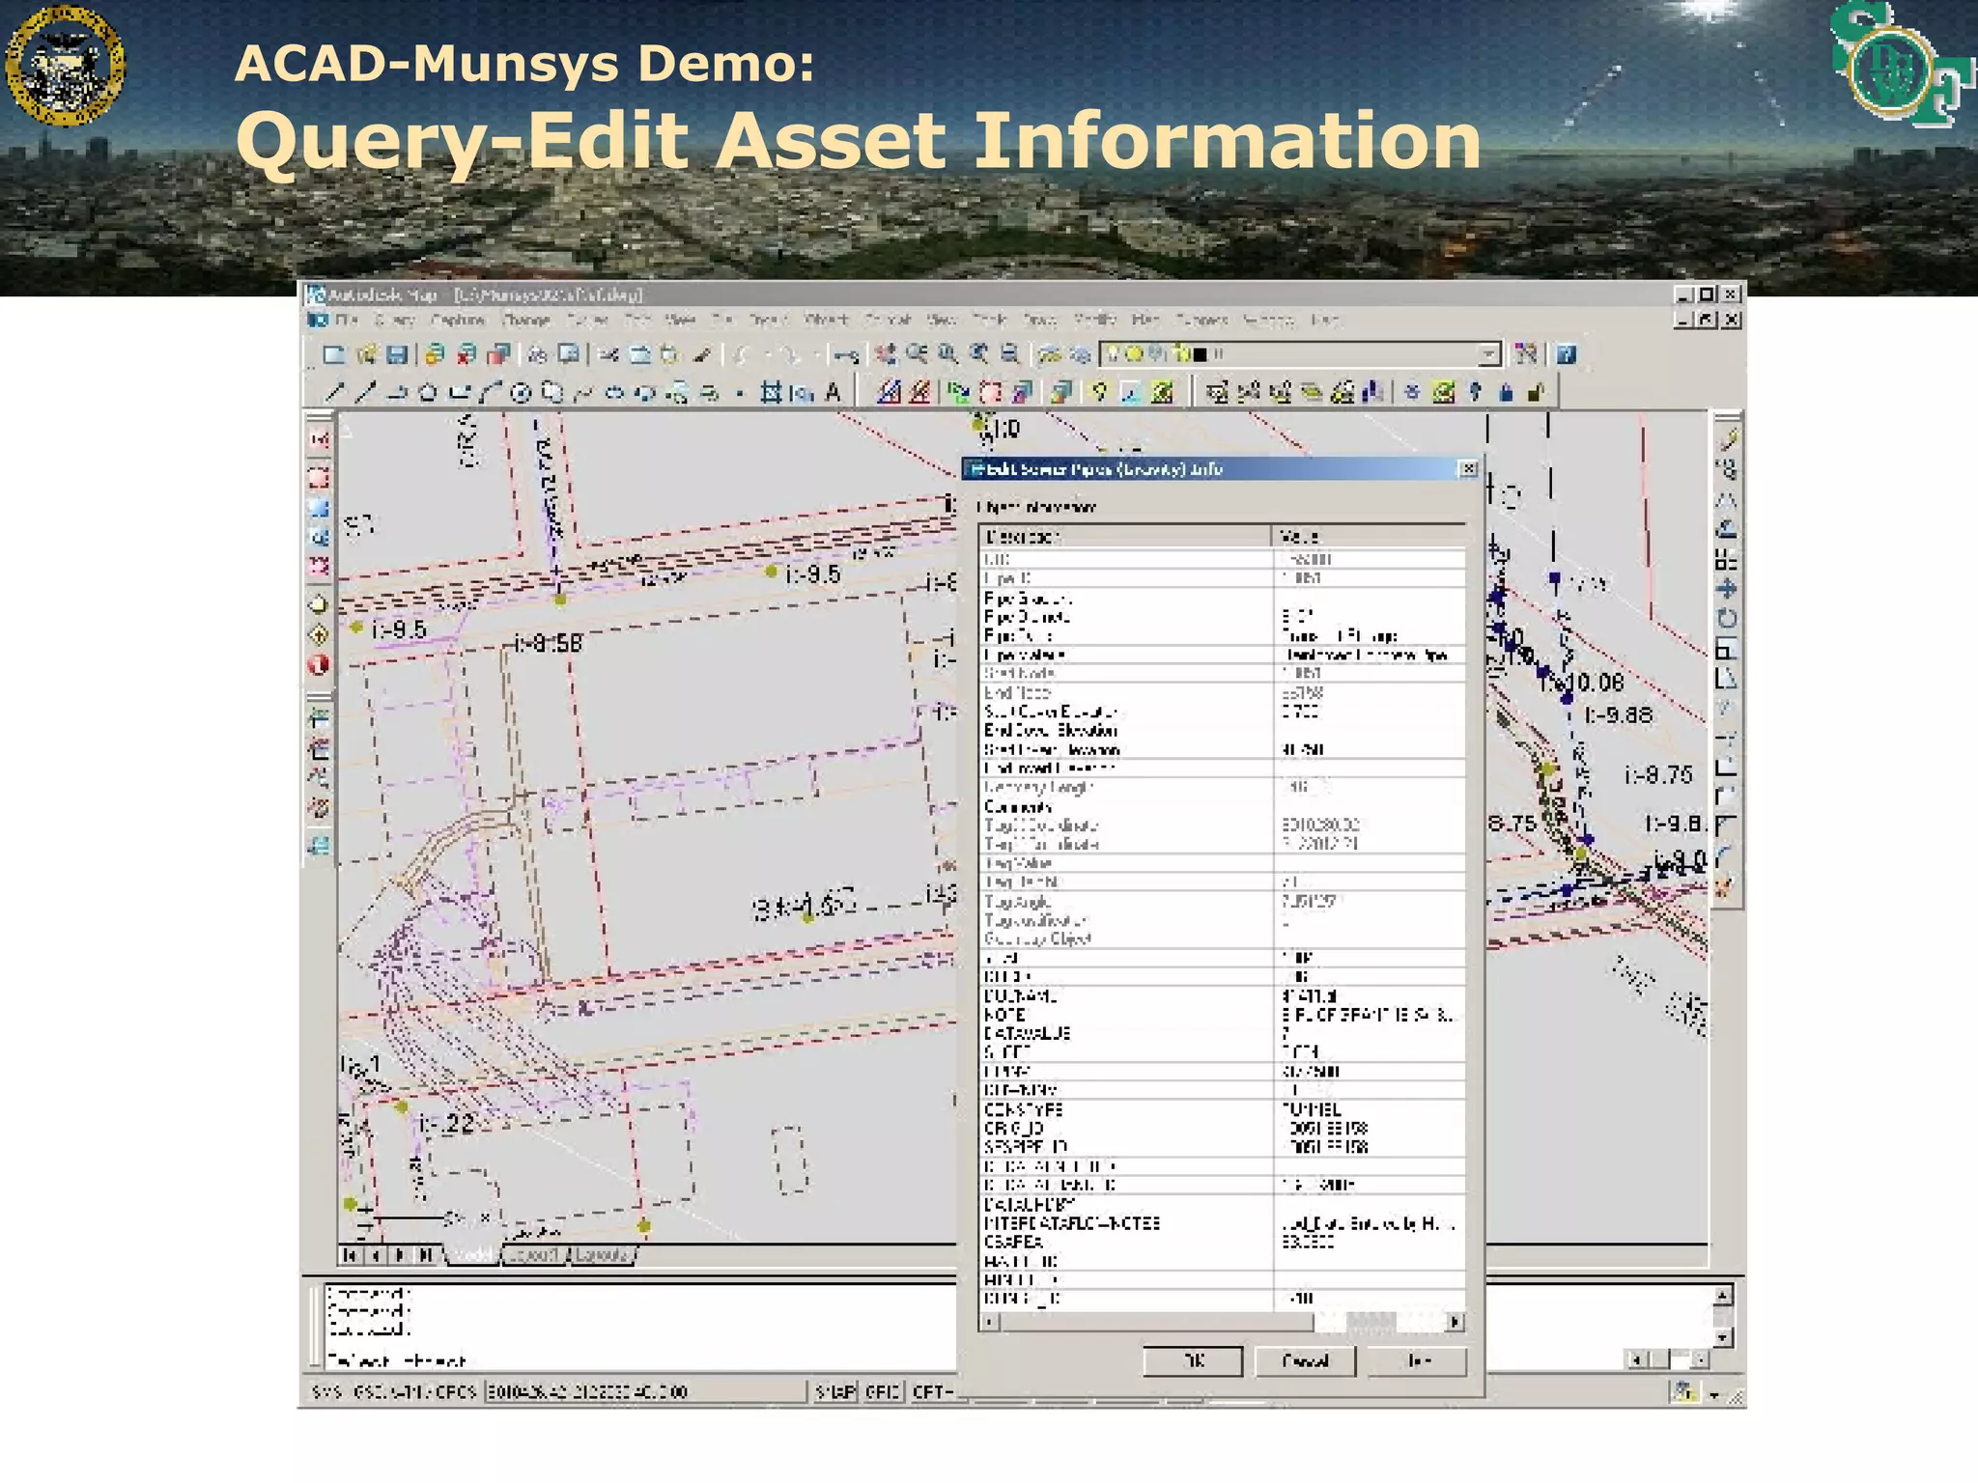Click the Zoom realtime magnifier icon
This screenshot has width=1978, height=1483.
click(917, 354)
